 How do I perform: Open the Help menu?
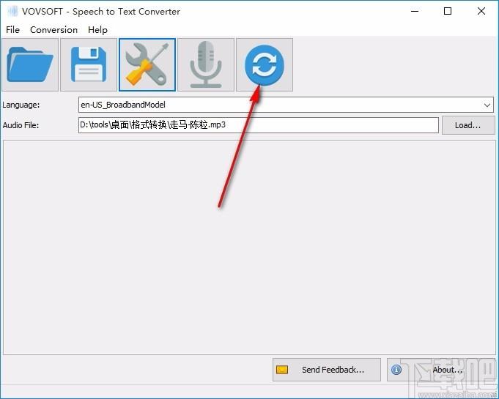click(x=97, y=30)
